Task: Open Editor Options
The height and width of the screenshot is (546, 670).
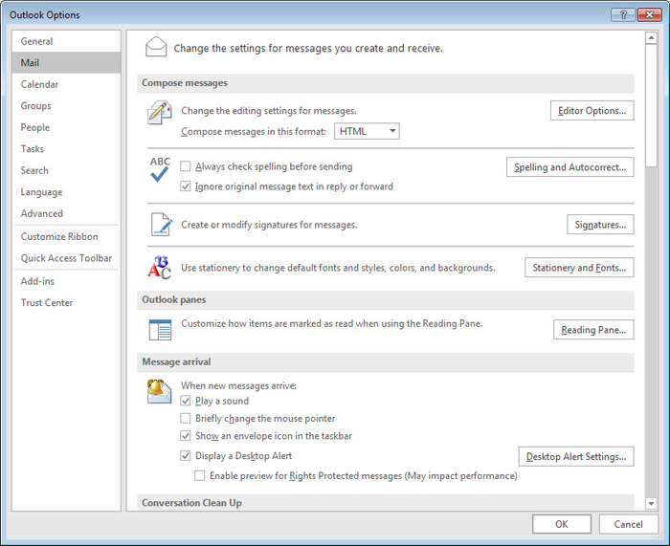Action: click(592, 111)
